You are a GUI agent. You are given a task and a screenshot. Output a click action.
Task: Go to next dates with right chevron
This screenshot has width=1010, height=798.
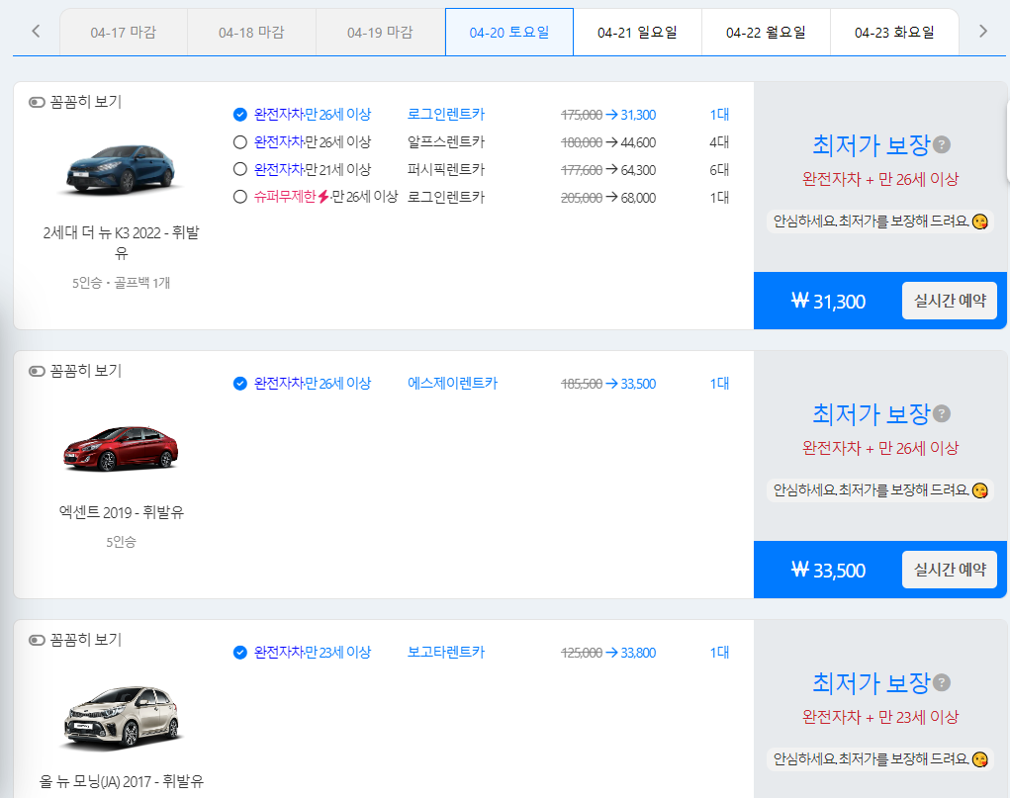(x=982, y=31)
